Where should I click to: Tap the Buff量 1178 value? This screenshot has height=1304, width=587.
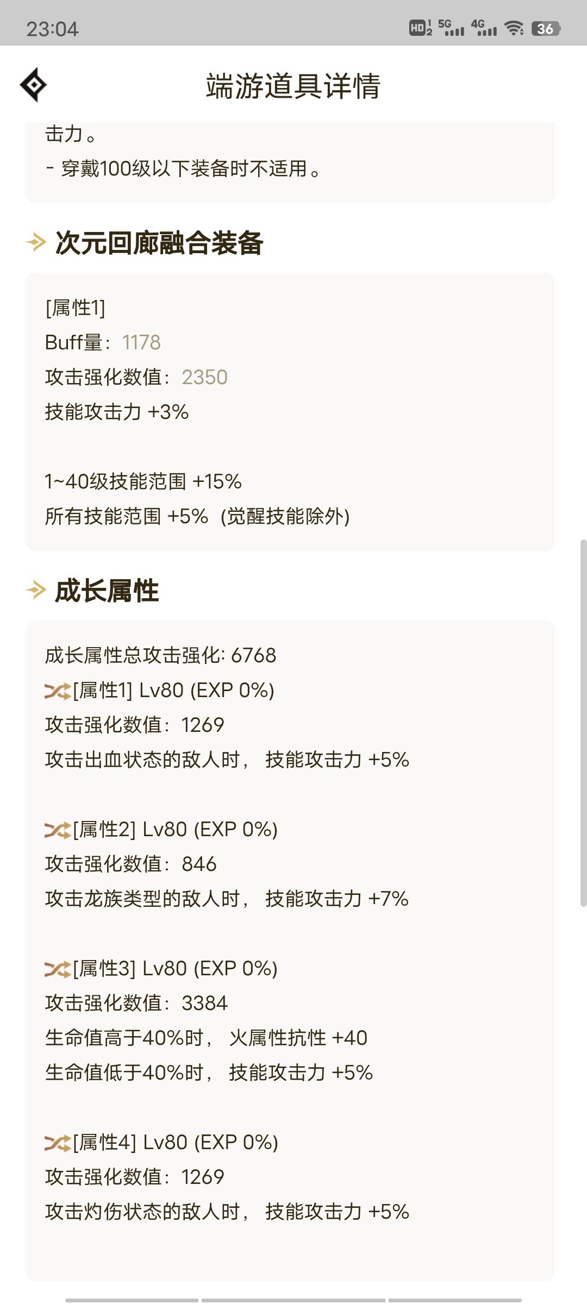[x=141, y=342]
